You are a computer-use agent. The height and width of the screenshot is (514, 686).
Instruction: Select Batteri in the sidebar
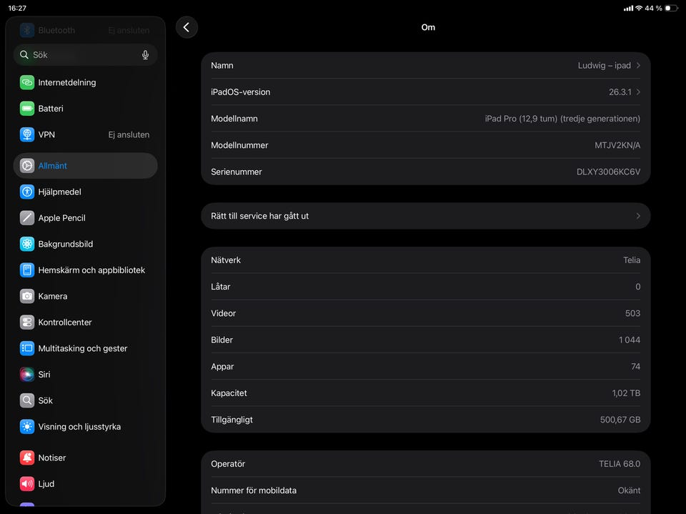coord(85,108)
